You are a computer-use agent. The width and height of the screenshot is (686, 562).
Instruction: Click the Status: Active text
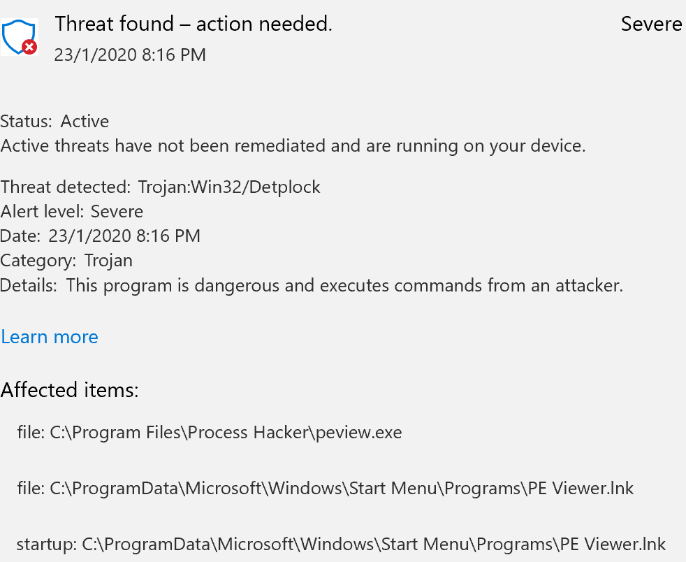tap(54, 121)
